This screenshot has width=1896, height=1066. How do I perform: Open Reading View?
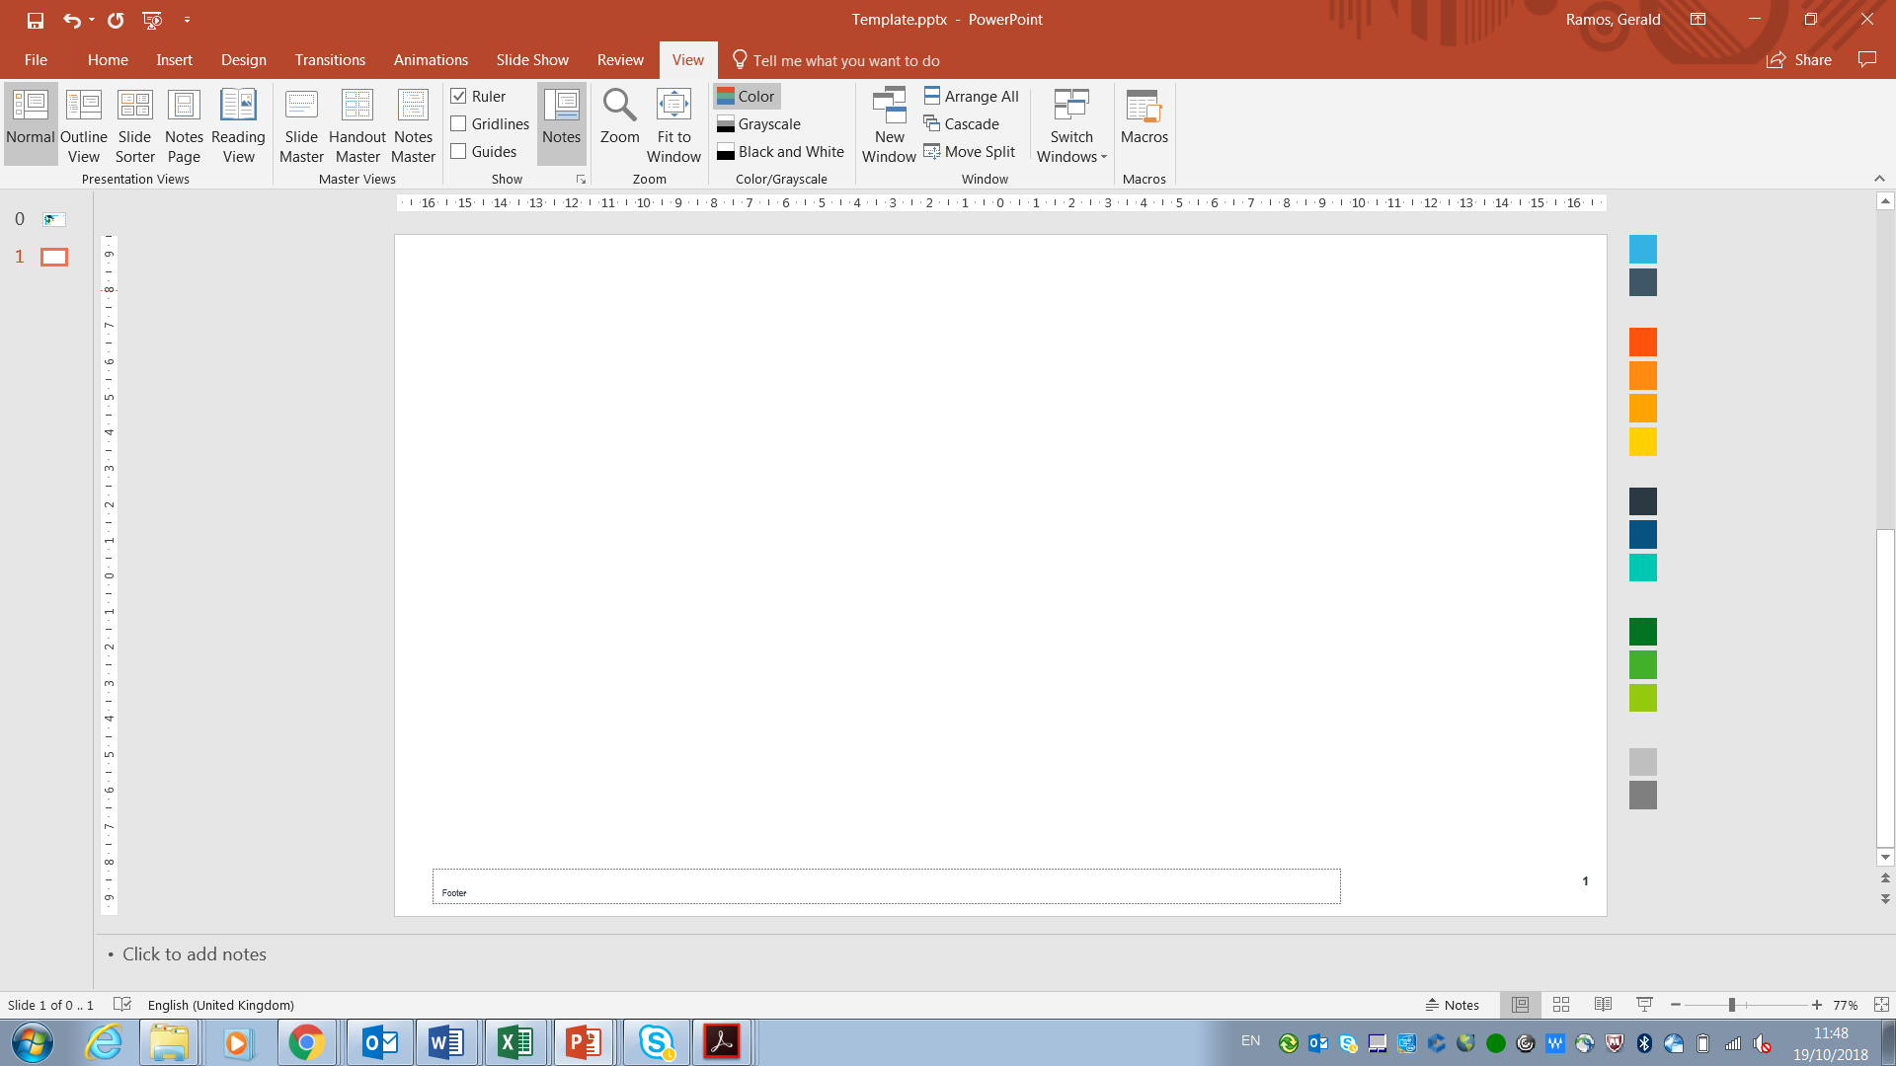(238, 124)
